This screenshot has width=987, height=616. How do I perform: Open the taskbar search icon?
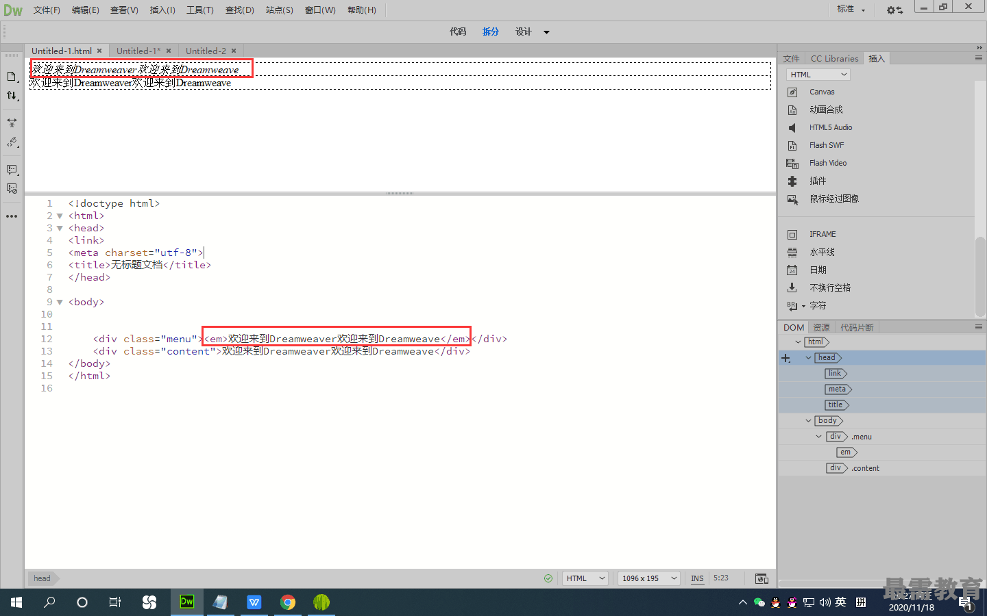pyautogui.click(x=49, y=602)
